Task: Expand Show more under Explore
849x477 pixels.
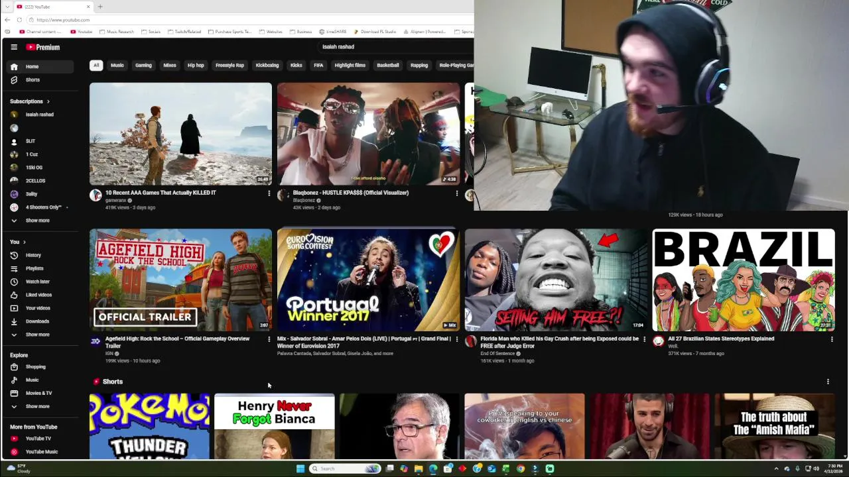Action: click(x=40, y=407)
